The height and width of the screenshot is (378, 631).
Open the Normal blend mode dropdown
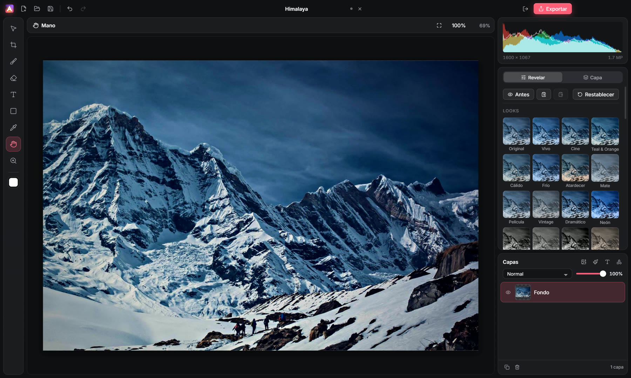click(537, 274)
